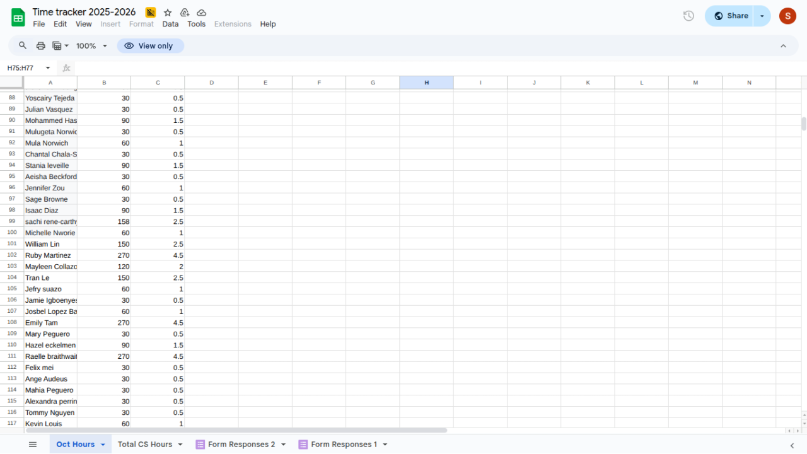Open the Help menu
807x454 pixels.
[268, 24]
